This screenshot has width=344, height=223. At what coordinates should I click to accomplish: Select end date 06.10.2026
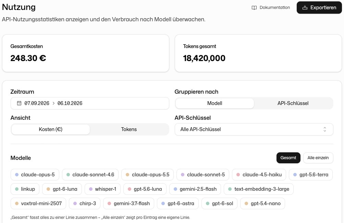click(70, 103)
